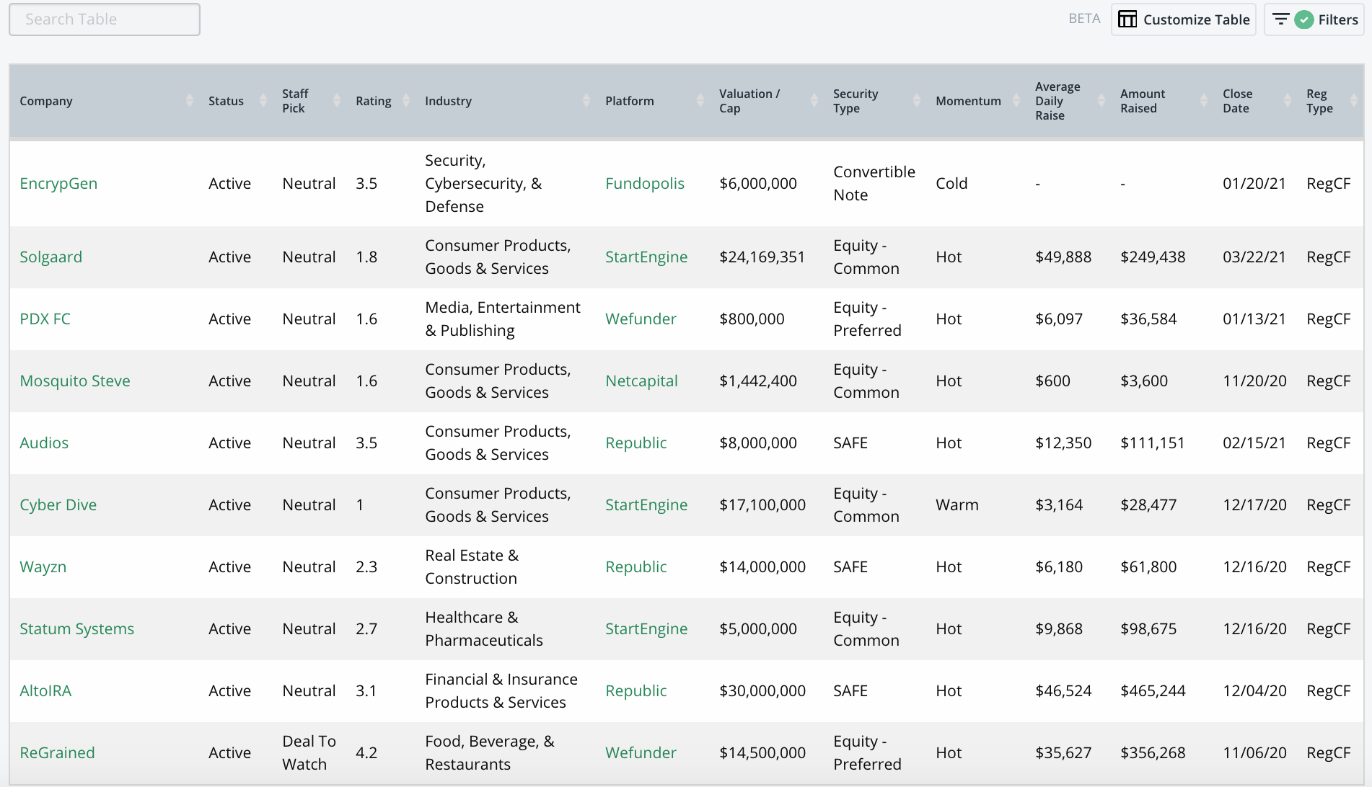Select the $800,000 valuation cell
This screenshot has width=1372, height=787.
tap(752, 319)
